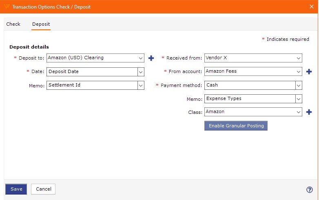Viewport: 319px width, 200px height.
Task: Save the deposit settings
Action: pos(16,189)
